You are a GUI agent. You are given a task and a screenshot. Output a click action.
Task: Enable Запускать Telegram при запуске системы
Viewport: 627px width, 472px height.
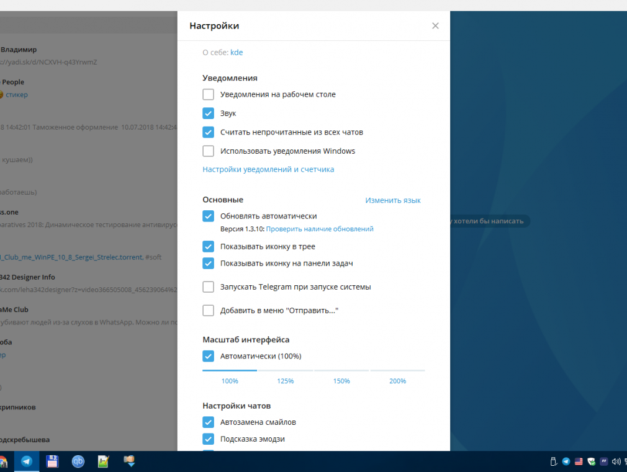tap(209, 287)
